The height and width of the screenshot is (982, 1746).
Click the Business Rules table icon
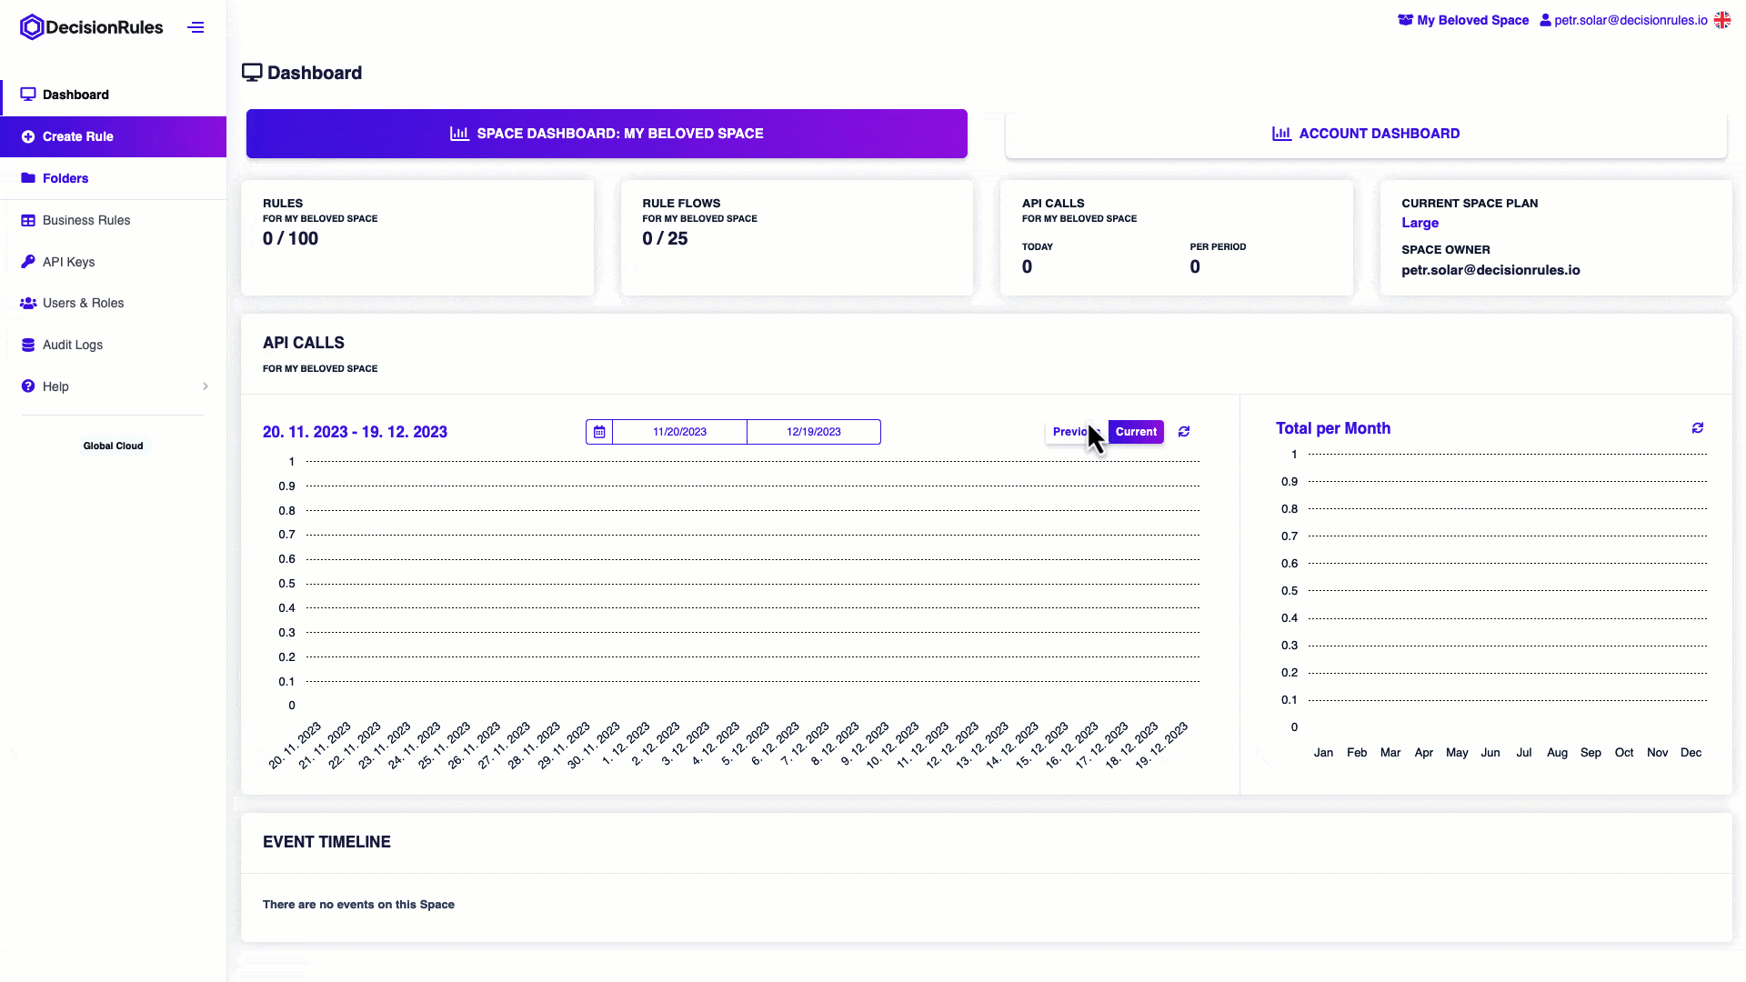[x=28, y=220]
